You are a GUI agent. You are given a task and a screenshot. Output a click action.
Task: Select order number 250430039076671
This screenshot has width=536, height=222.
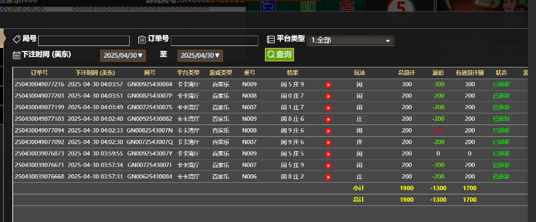pyautogui.click(x=39, y=165)
